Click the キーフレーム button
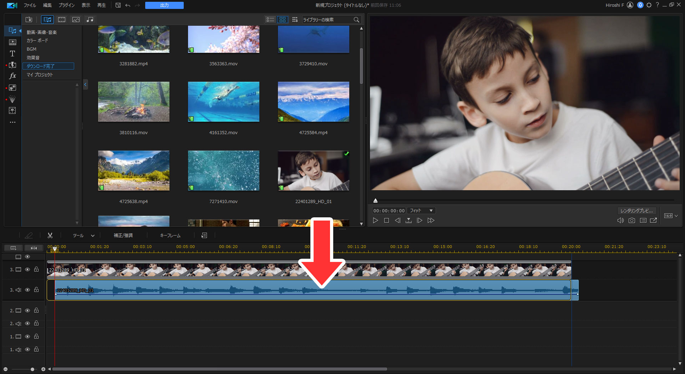This screenshot has width=685, height=374. tap(170, 236)
